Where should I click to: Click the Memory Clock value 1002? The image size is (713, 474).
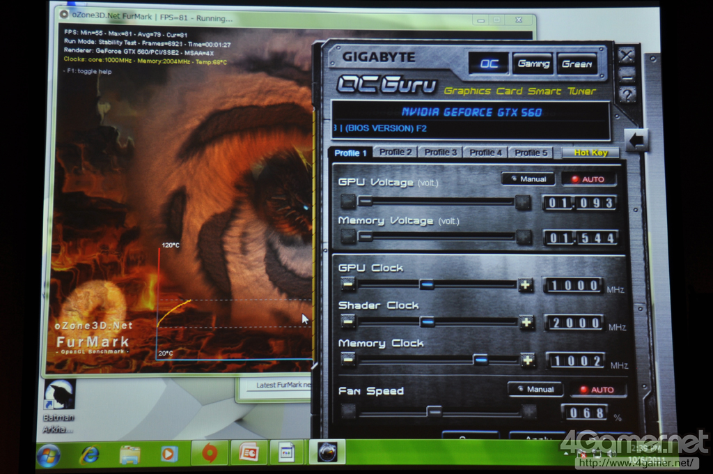[577, 361]
